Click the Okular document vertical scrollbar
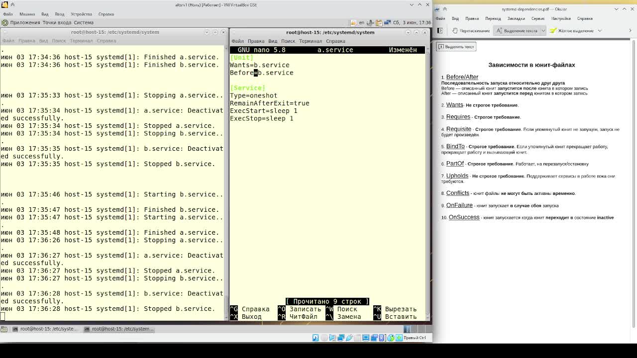The width and height of the screenshot is (637, 358). tap(634, 184)
